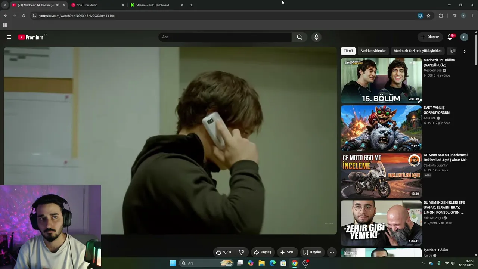Open the CF Moto 650 MT İncelemesi title
Image resolution: width=478 pixels, height=269 pixels.
pos(446,157)
